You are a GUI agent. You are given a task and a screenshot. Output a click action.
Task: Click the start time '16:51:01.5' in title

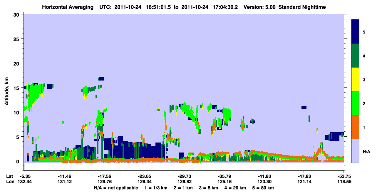pyautogui.click(x=158, y=7)
